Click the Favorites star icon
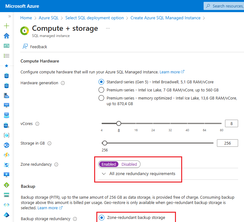The height and width of the screenshot is (222, 244). click(x=7, y=66)
